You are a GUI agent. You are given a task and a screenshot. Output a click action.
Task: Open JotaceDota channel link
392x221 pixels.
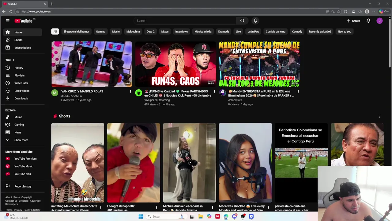coord(235,100)
